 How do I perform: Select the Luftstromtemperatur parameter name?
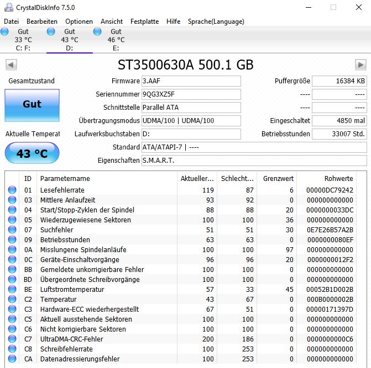click(x=72, y=289)
